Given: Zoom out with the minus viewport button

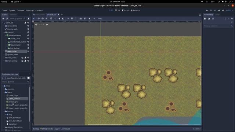Looking at the screenshot, I should pyautogui.click(x=36, y=25).
